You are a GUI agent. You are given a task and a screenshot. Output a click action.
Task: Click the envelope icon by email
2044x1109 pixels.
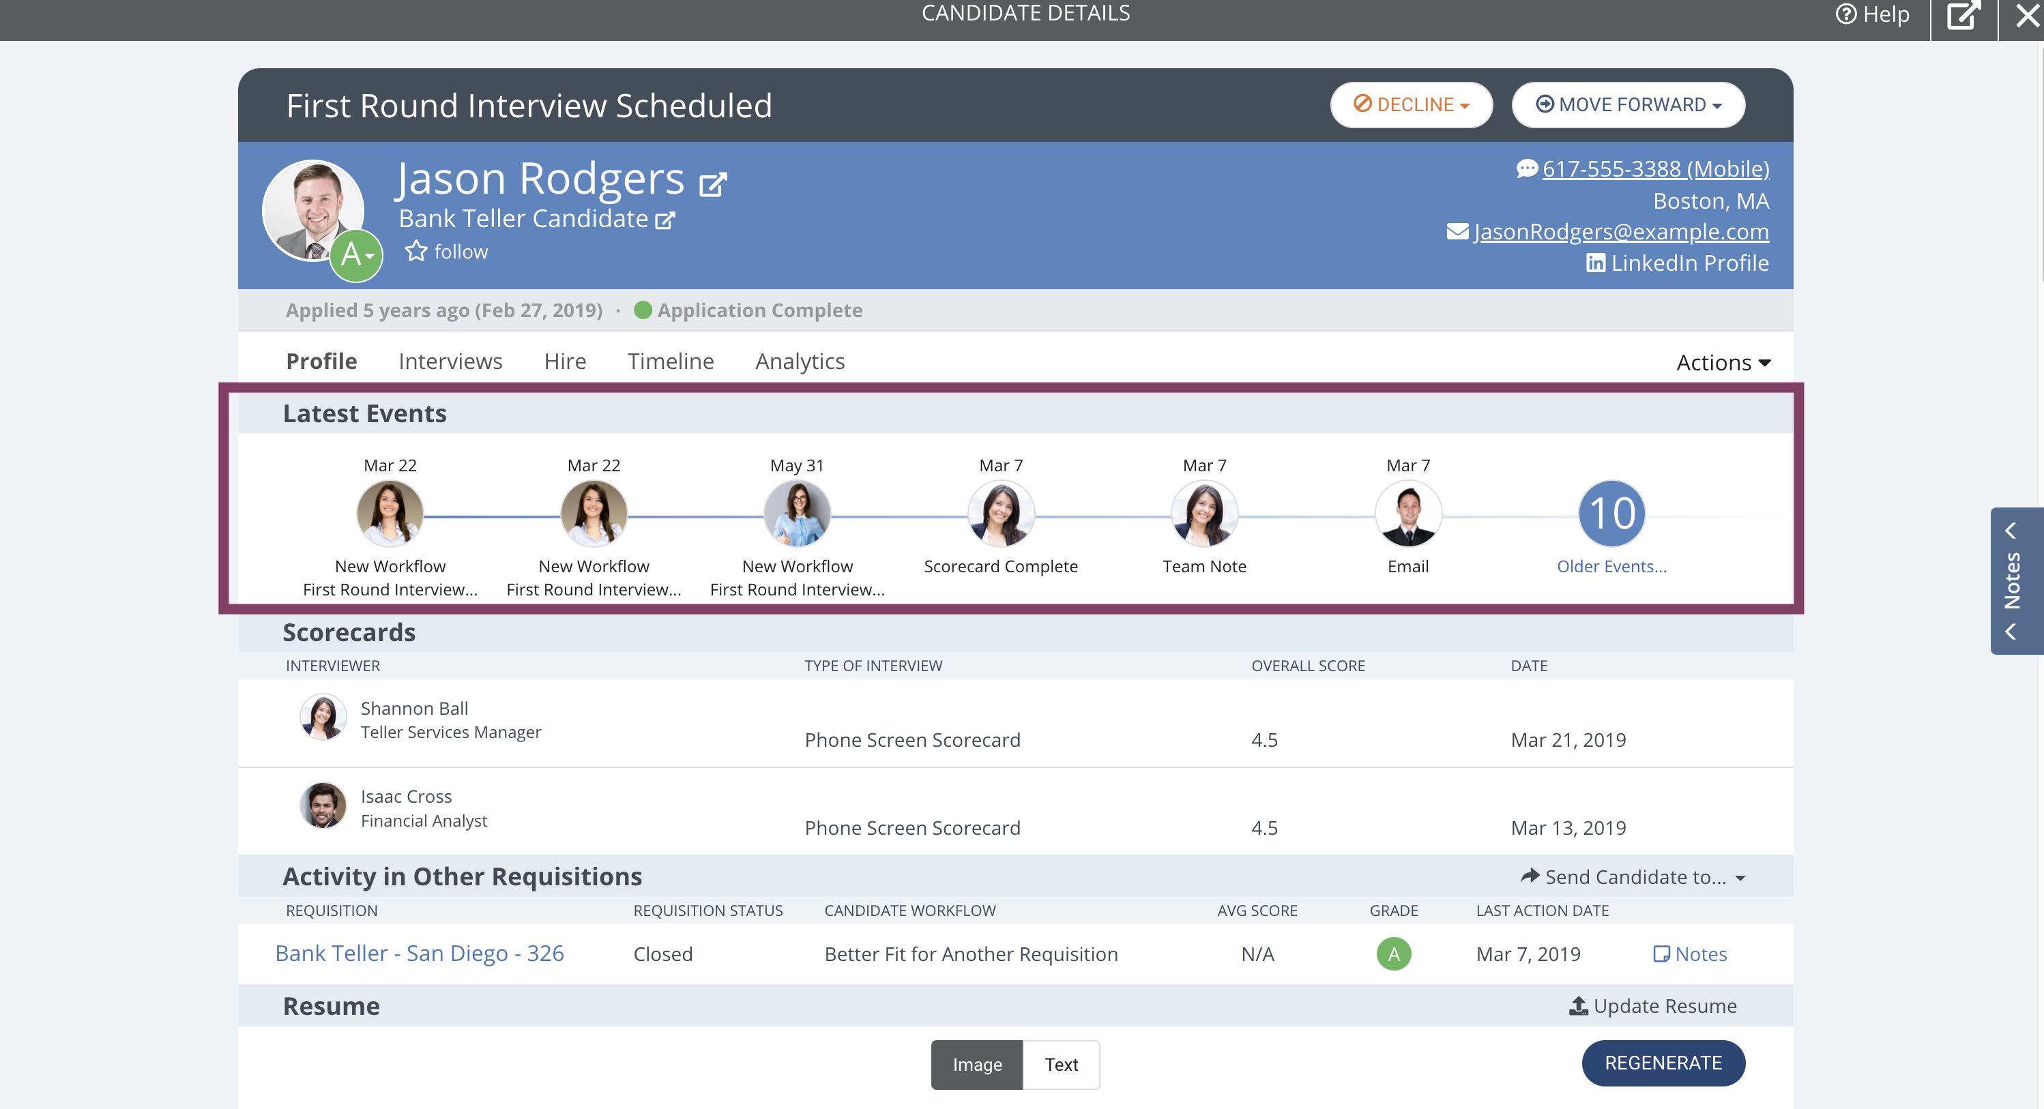pyautogui.click(x=1457, y=232)
